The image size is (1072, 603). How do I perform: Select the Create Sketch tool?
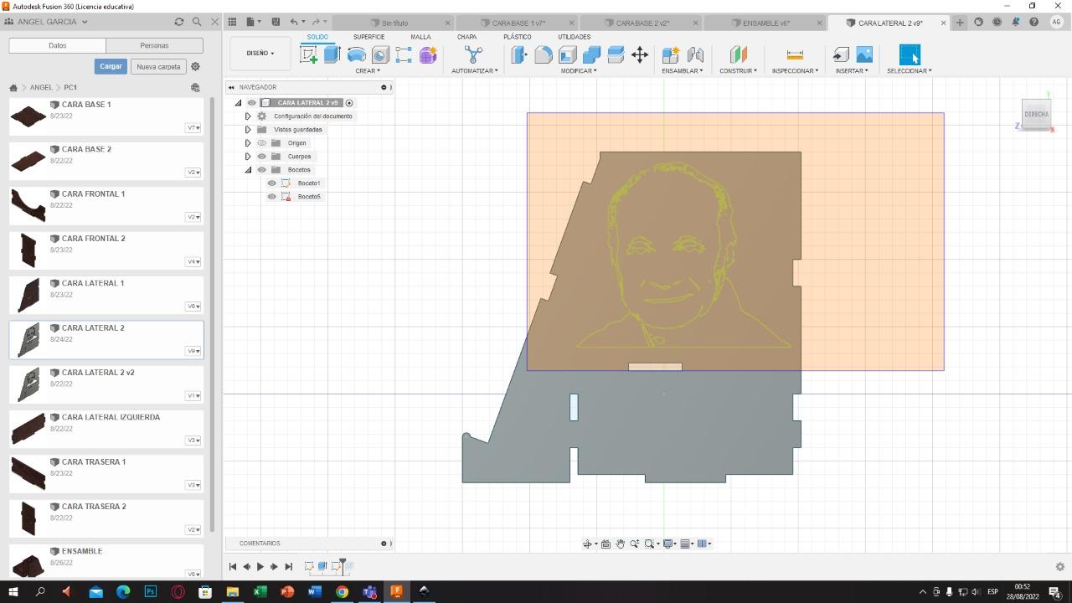[309, 54]
